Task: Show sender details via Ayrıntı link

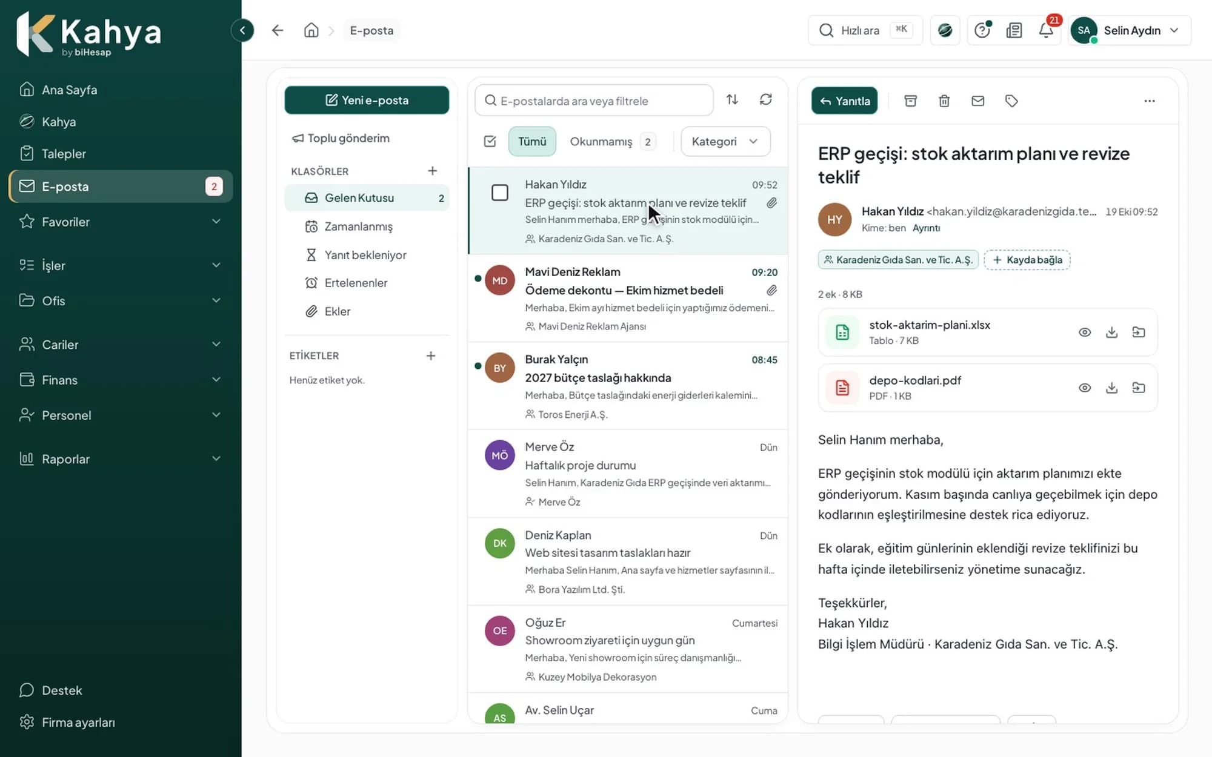Action: [926, 228]
